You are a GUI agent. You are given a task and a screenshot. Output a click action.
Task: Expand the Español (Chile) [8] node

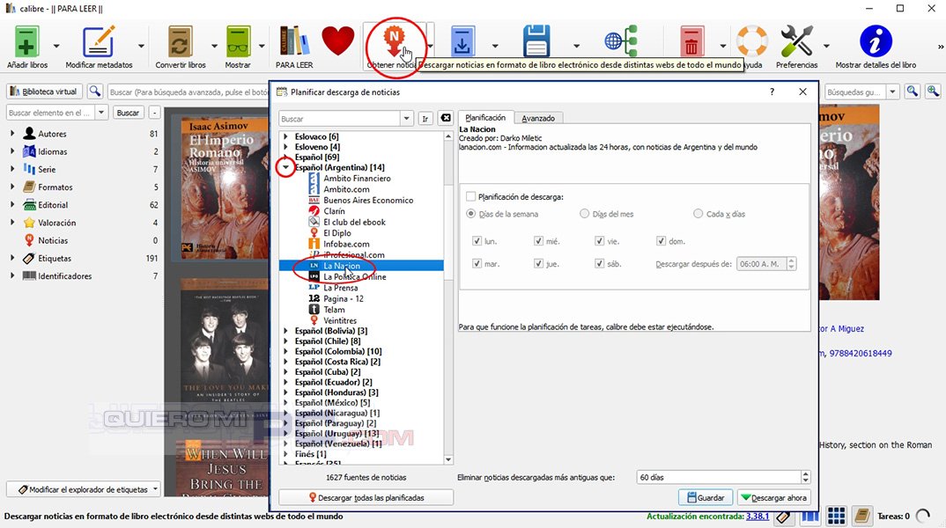(x=285, y=341)
